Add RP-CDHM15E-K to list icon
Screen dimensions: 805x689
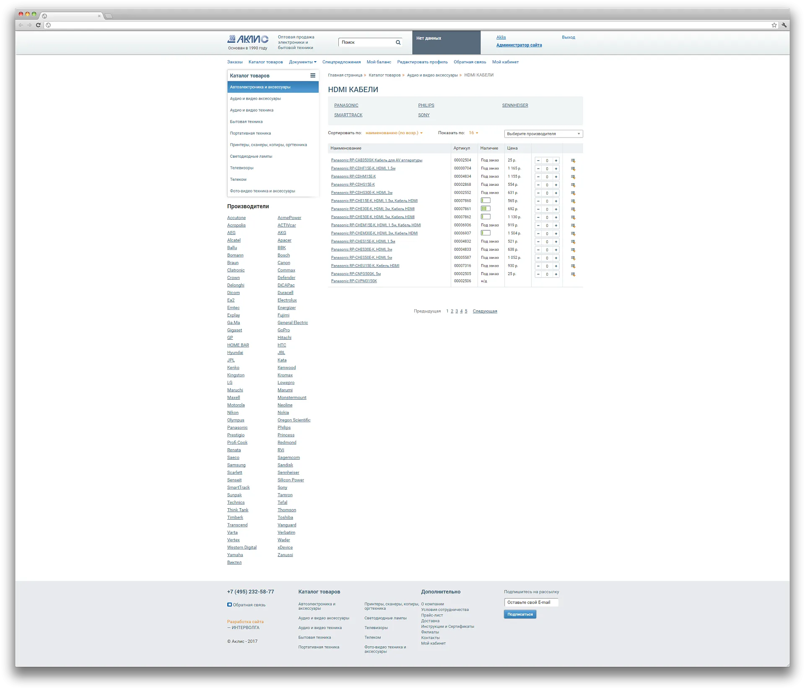[573, 177]
